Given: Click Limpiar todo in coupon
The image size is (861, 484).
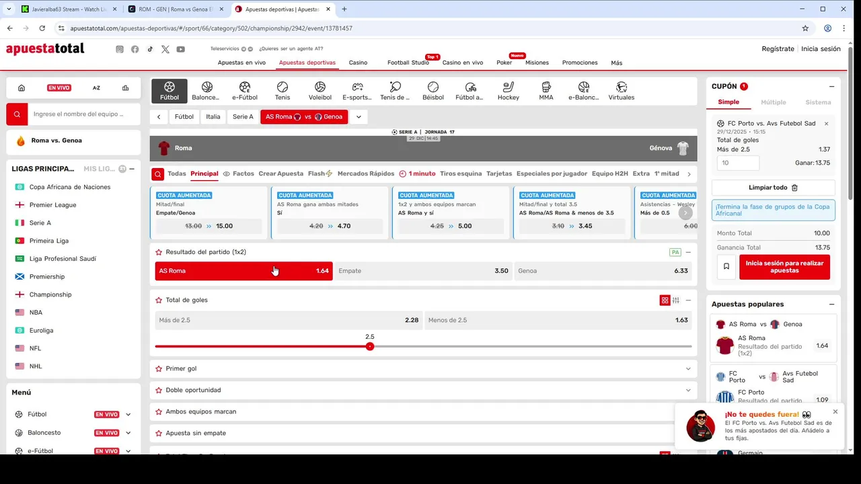Looking at the screenshot, I should point(774,188).
